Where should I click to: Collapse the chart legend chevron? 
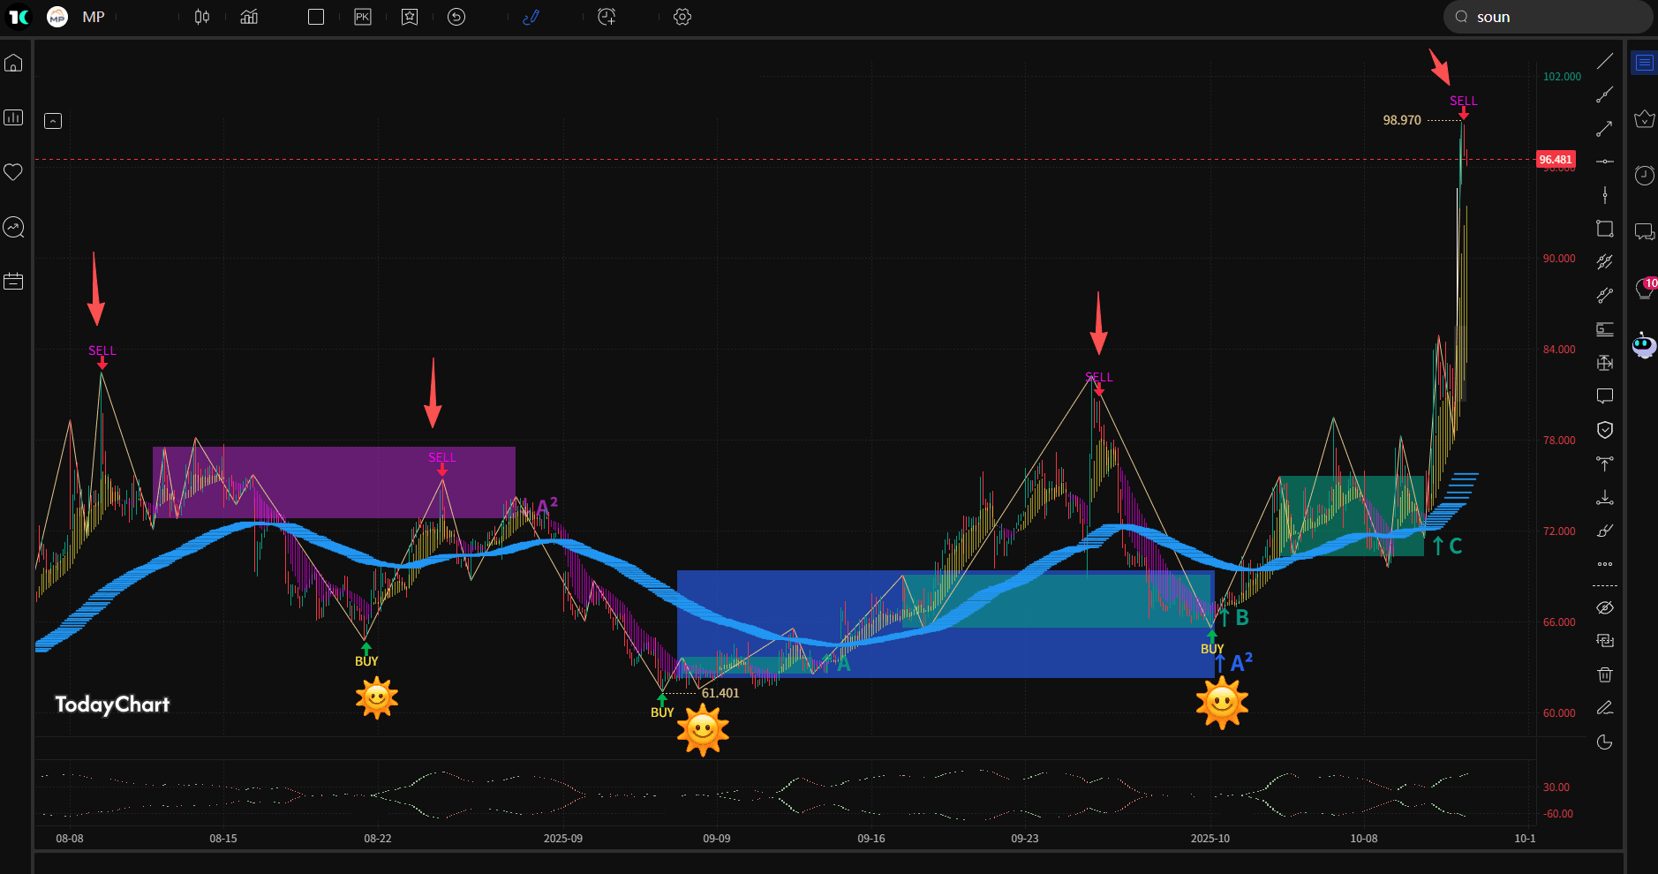[53, 120]
